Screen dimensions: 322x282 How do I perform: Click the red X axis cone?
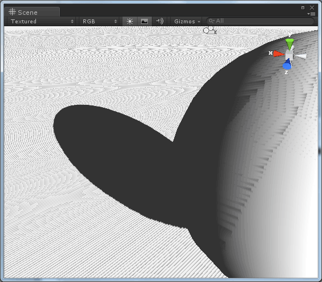[278, 54]
